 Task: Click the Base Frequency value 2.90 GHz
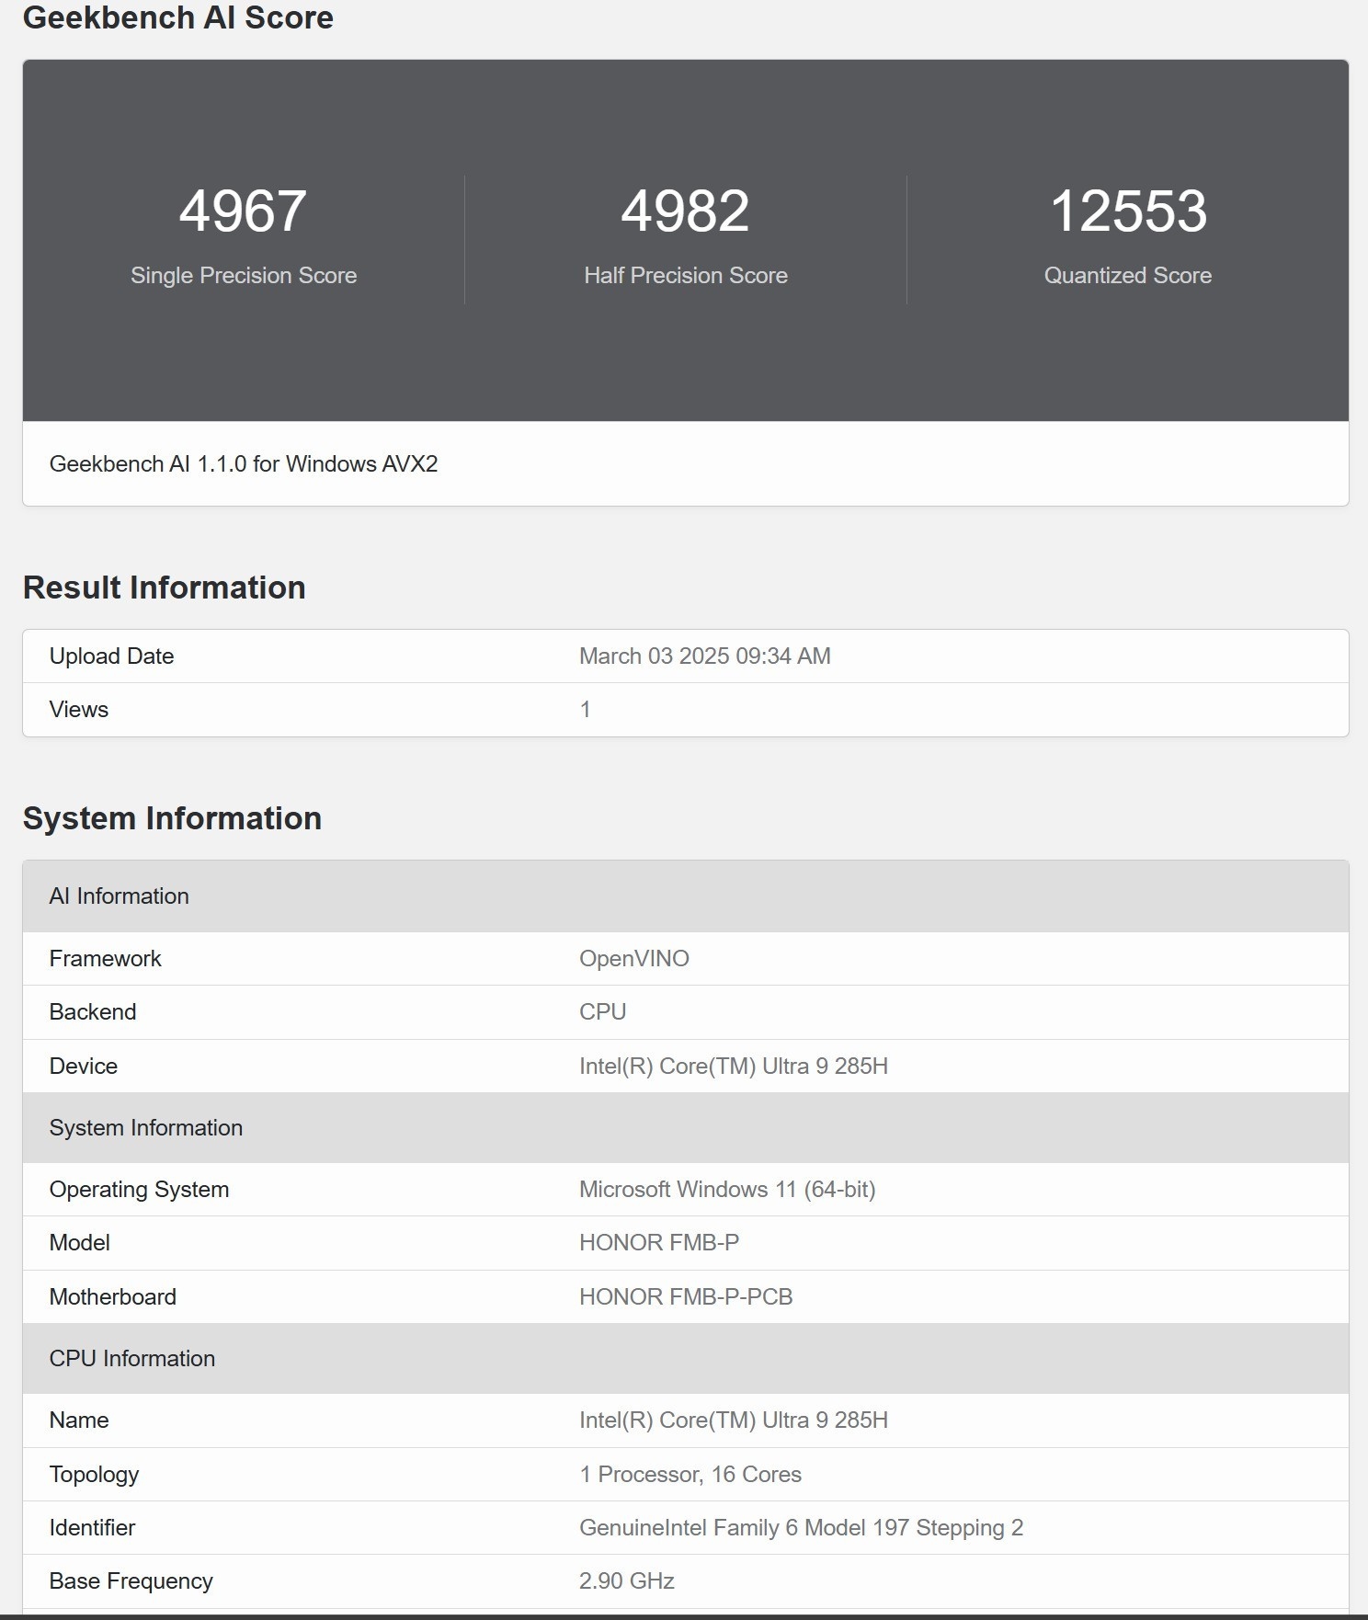pyautogui.click(x=626, y=1581)
